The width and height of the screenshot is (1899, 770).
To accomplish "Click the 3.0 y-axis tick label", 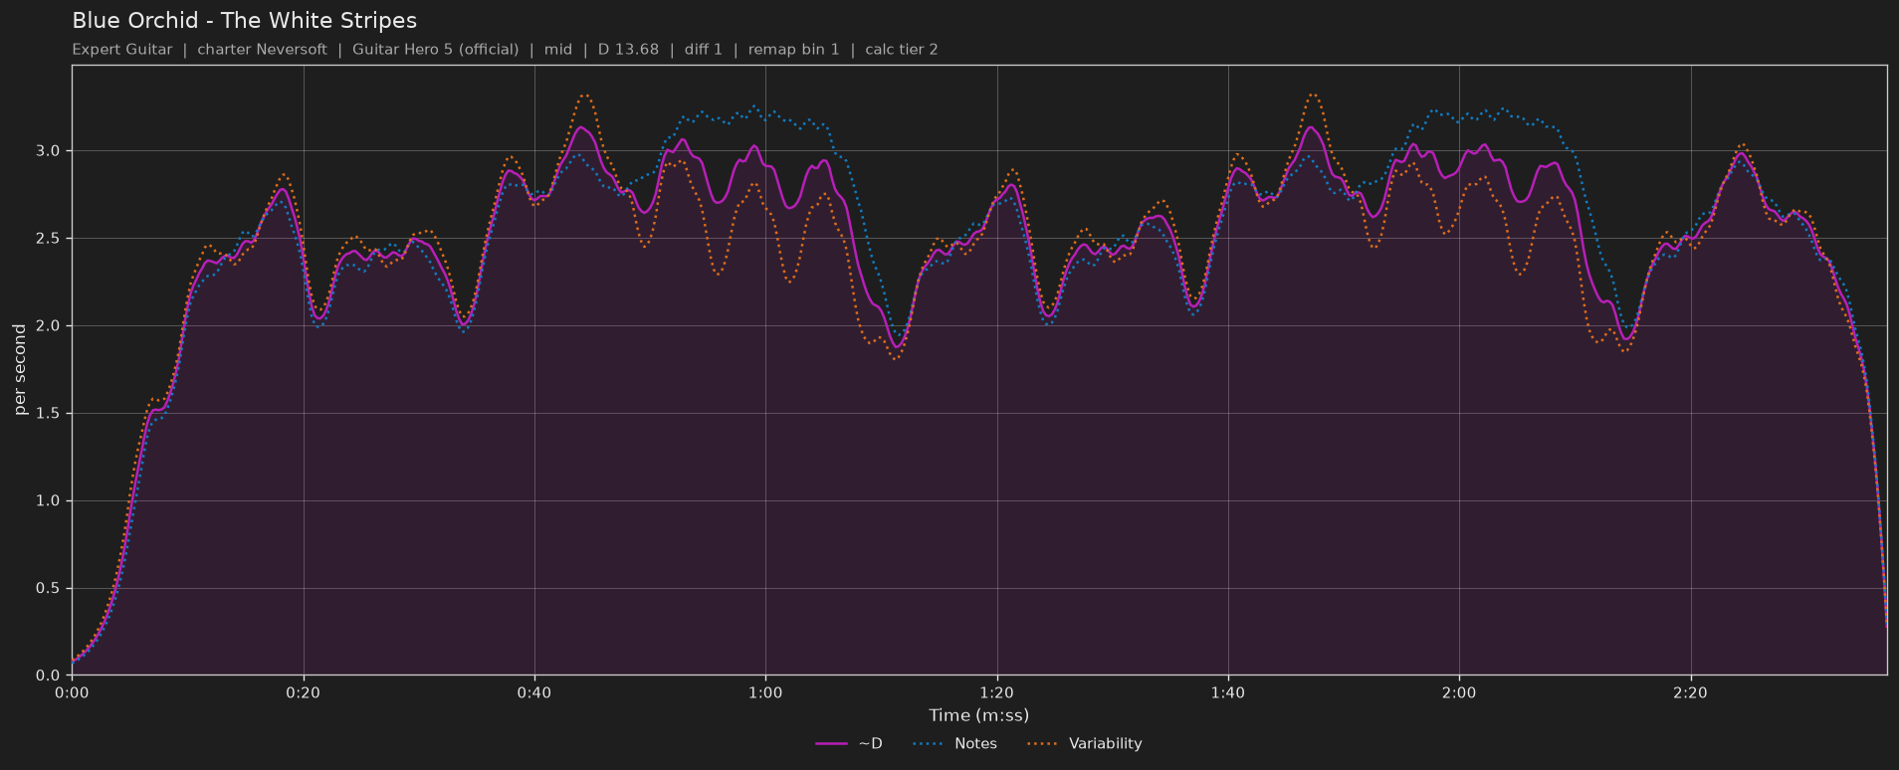I will pyautogui.click(x=48, y=151).
